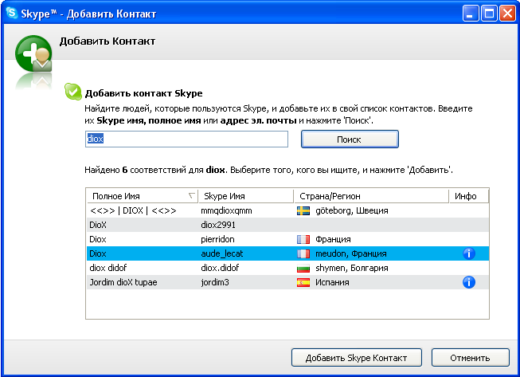The width and height of the screenshot is (520, 377).
Task: Minimize the Skype add contact window
Action: pyautogui.click(x=471, y=14)
